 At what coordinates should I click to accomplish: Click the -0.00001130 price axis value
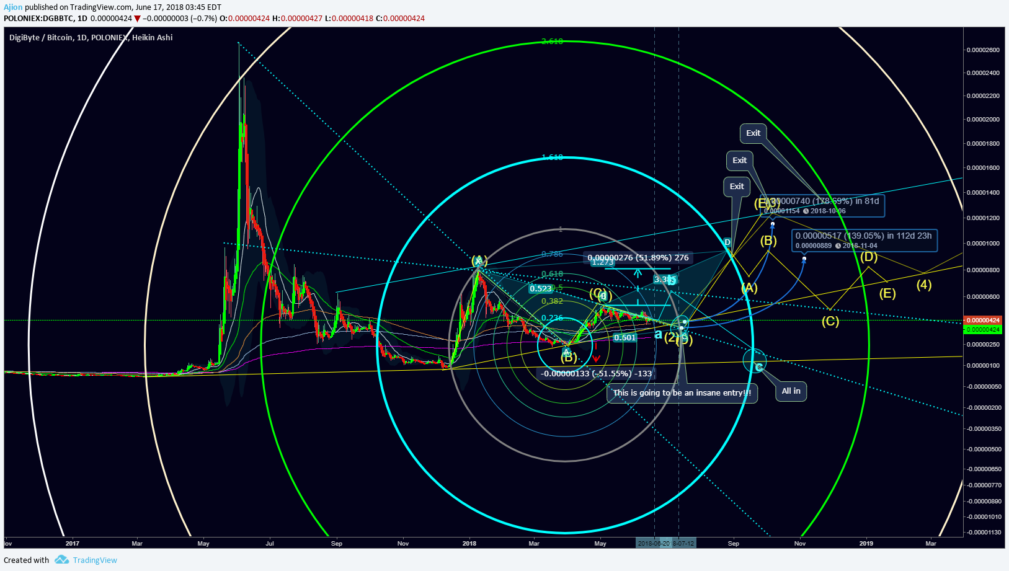coord(983,533)
